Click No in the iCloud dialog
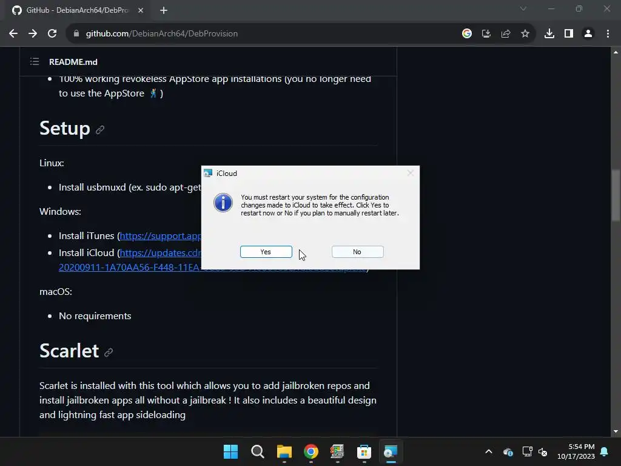The height and width of the screenshot is (466, 621). pos(357,252)
